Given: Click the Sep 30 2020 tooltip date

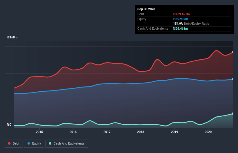Looking at the screenshot, I should [x=146, y=9].
